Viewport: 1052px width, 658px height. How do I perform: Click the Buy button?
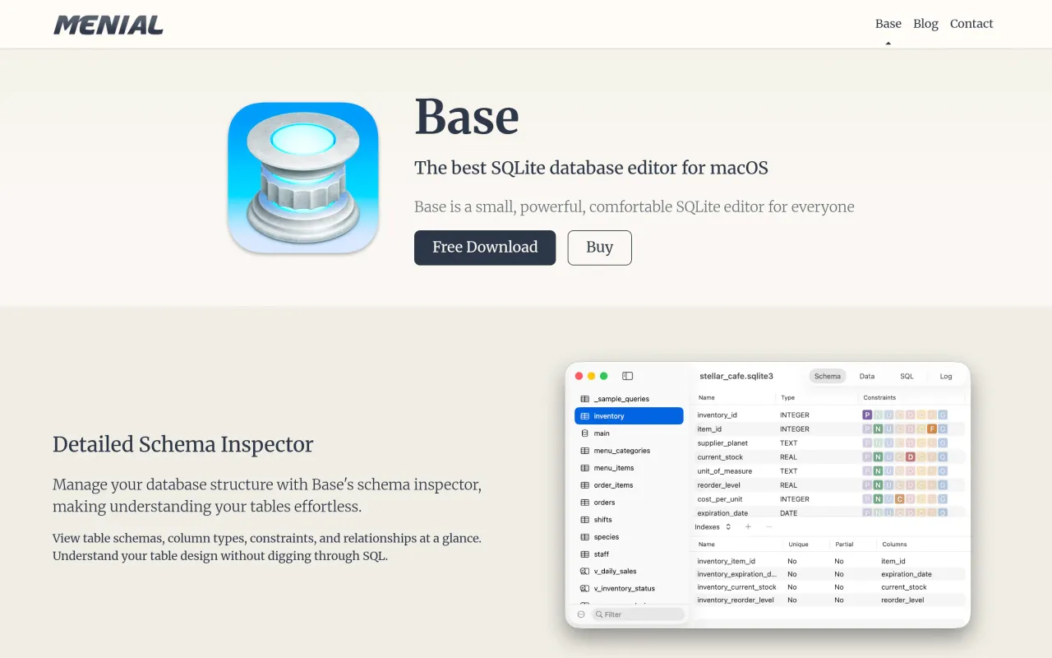[x=600, y=248]
